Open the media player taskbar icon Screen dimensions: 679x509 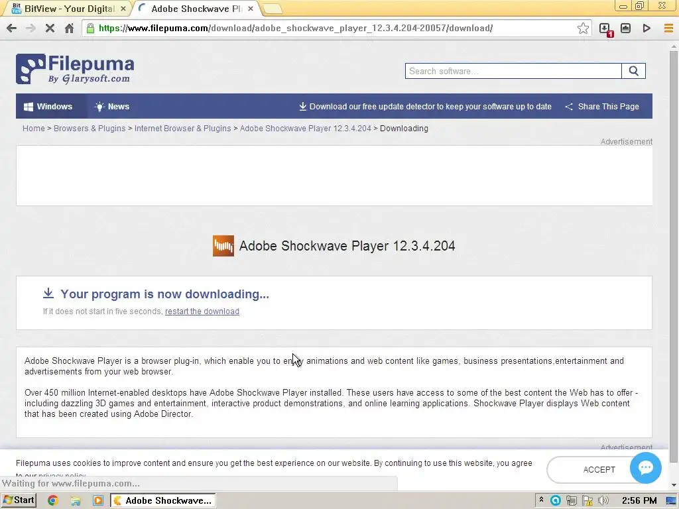tap(98, 500)
